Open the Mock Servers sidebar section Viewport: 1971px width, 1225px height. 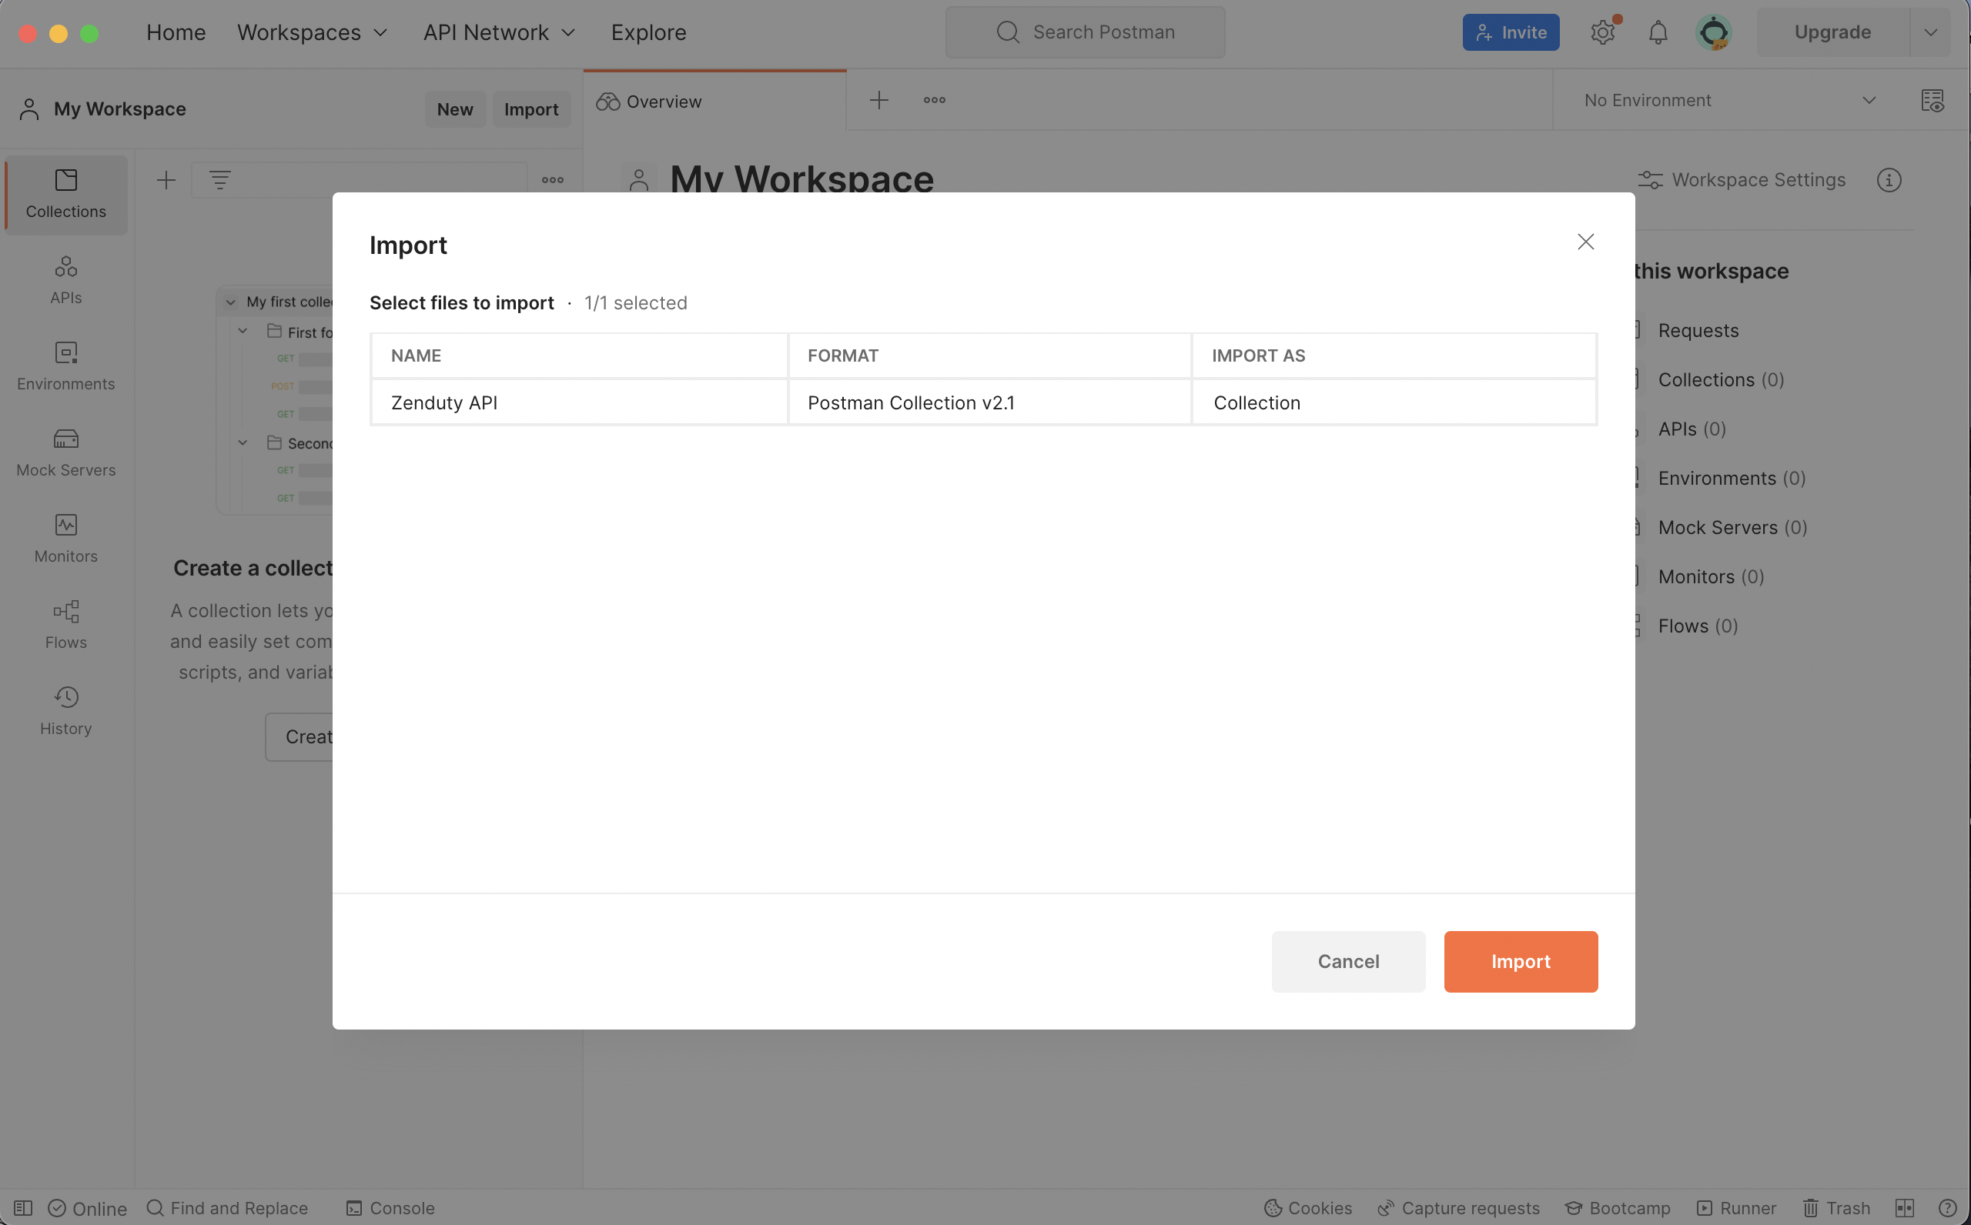tap(65, 452)
